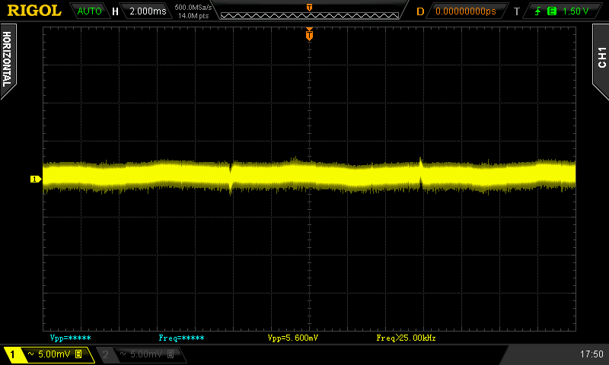
Task: Click the yellow channel 1 ground marker
Action: (36, 179)
